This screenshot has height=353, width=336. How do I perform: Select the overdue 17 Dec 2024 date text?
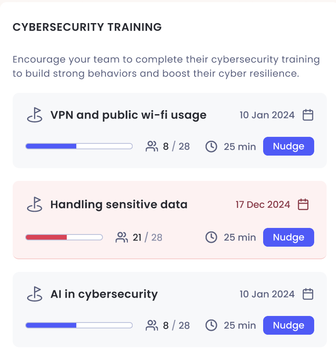263,205
